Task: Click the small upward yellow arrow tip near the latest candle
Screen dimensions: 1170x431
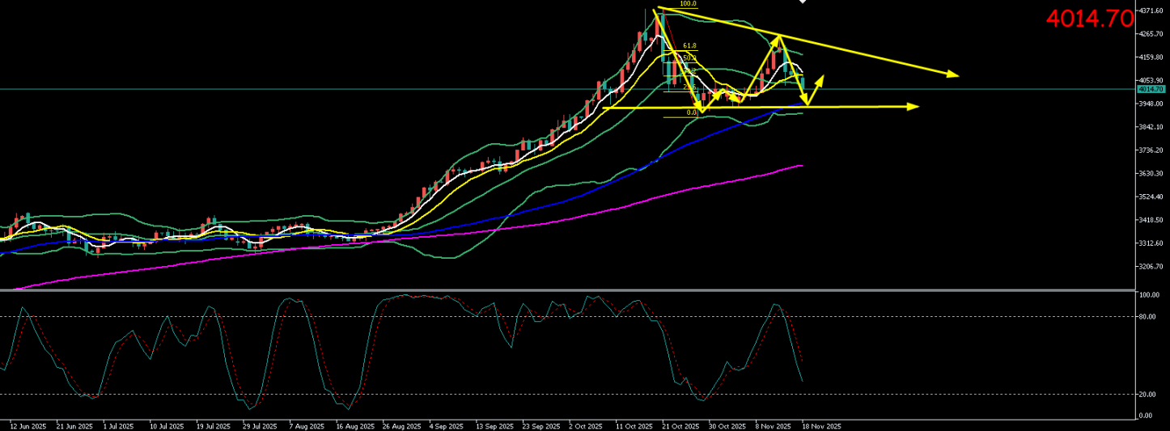Action: [x=822, y=78]
